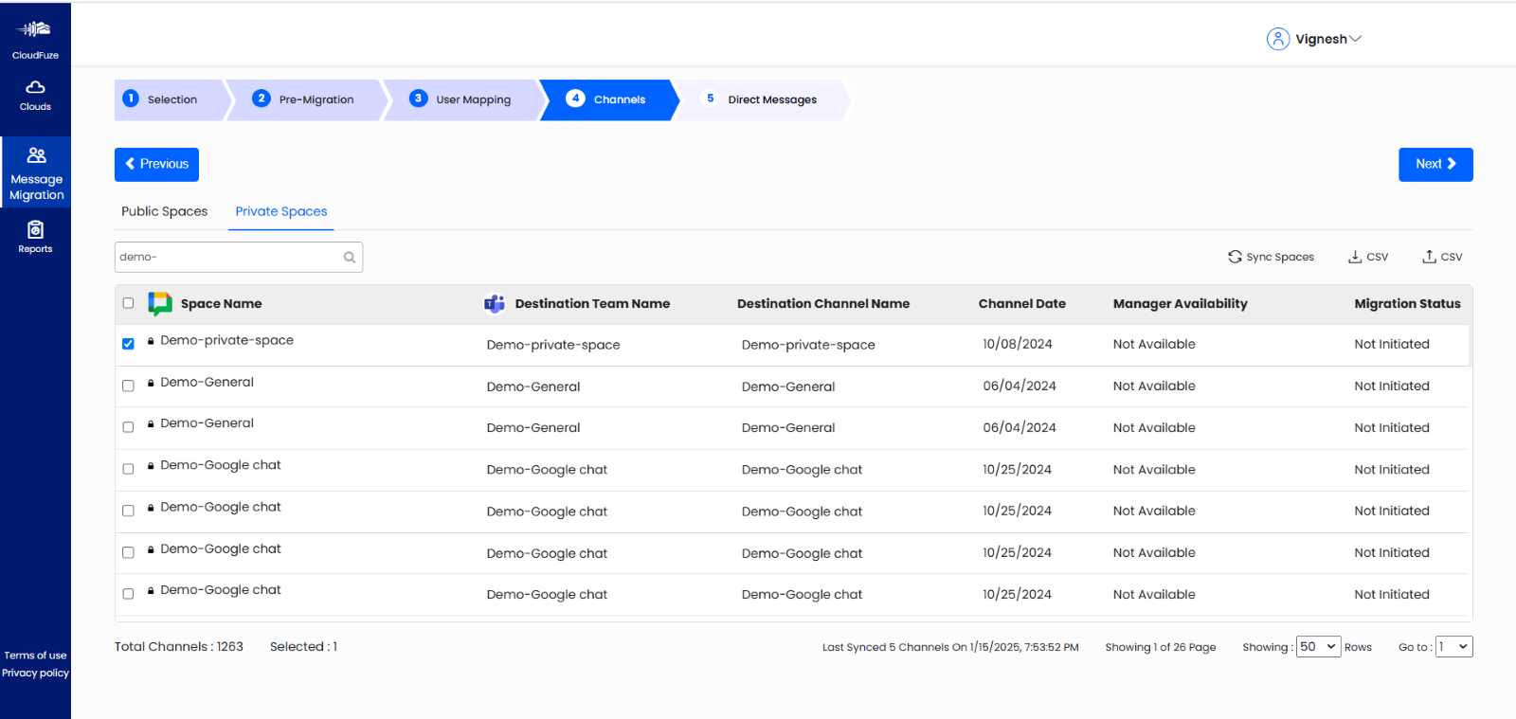Switch to the Public Spaces tab

(164, 211)
